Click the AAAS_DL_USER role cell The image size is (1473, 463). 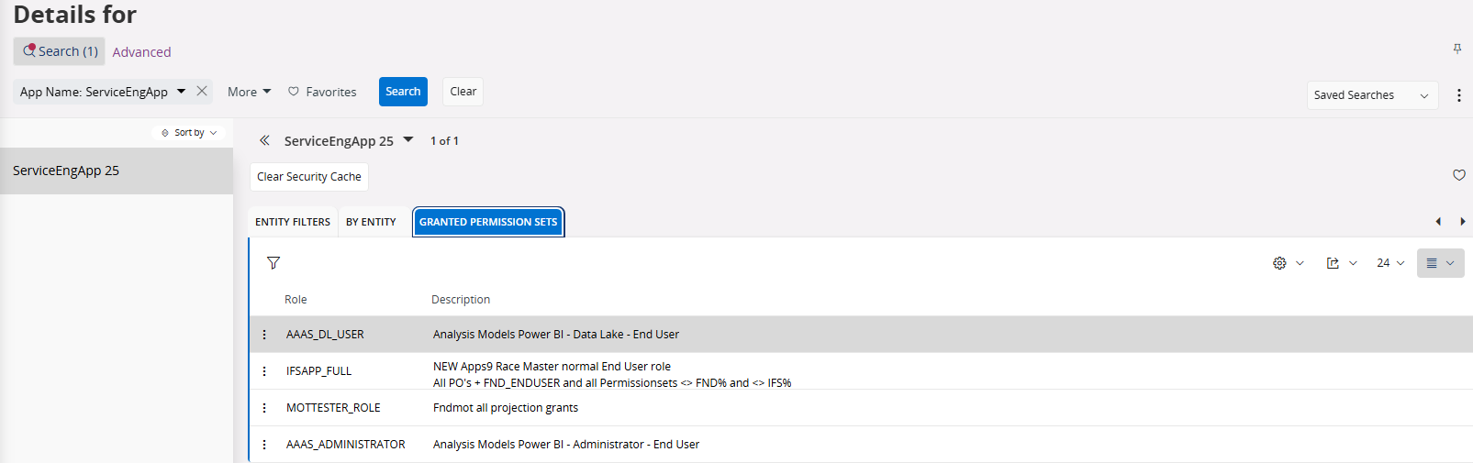[325, 335]
